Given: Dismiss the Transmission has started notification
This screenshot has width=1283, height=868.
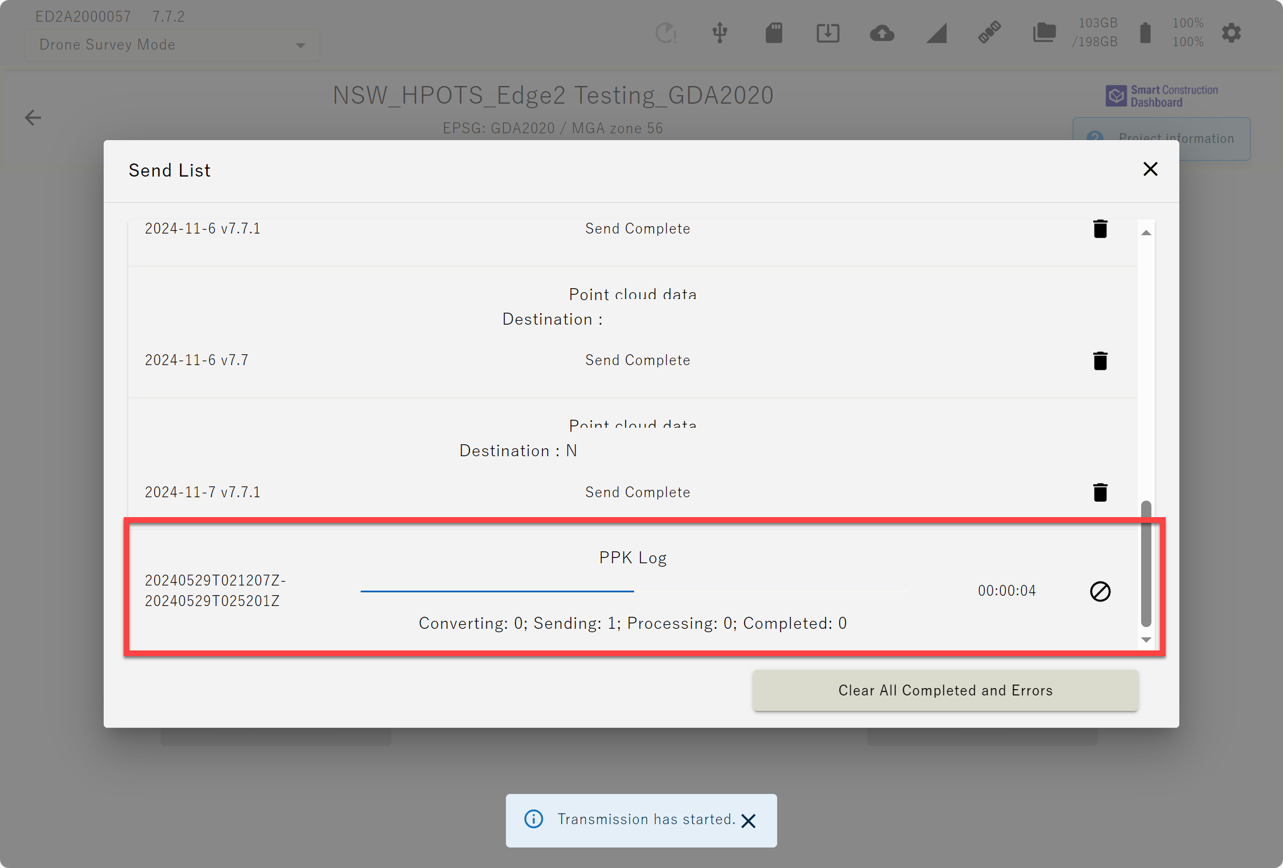Looking at the screenshot, I should coord(749,821).
